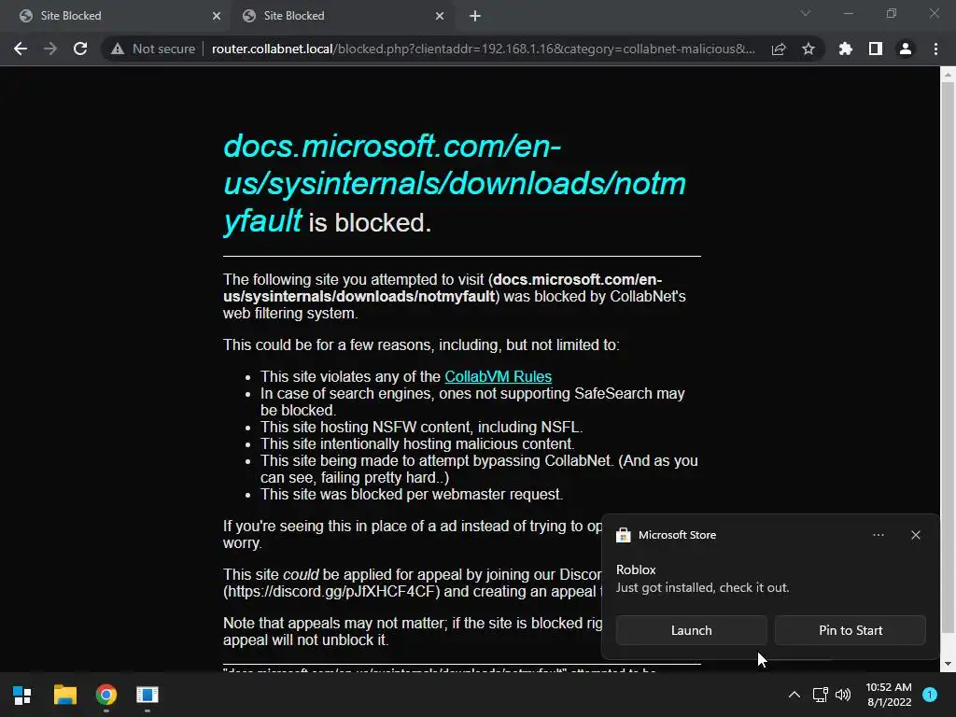956x717 pixels.
Task: Click the Microsoft Store icon in notification
Action: coord(623,535)
